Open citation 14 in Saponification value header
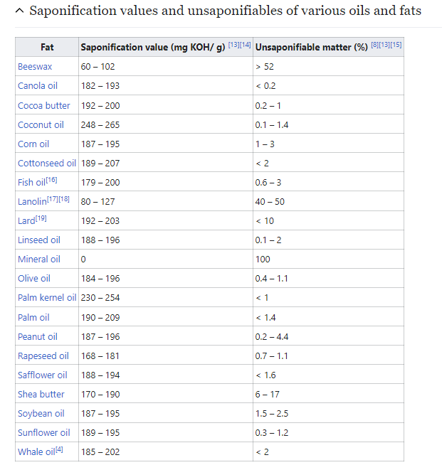 pos(246,46)
